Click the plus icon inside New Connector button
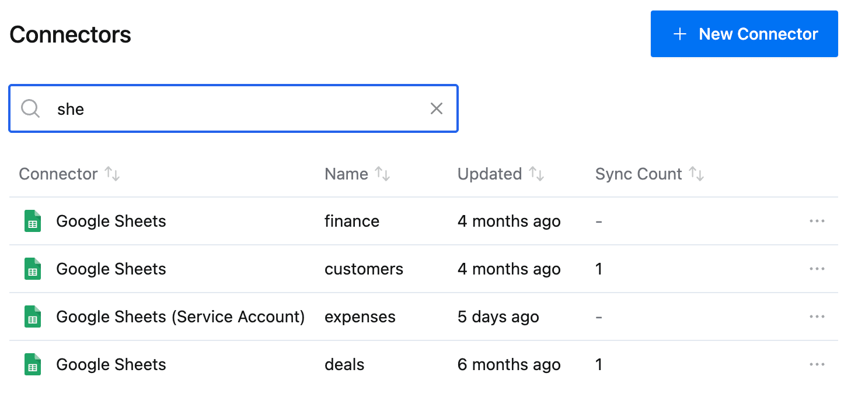The height and width of the screenshot is (401, 858). 680,34
